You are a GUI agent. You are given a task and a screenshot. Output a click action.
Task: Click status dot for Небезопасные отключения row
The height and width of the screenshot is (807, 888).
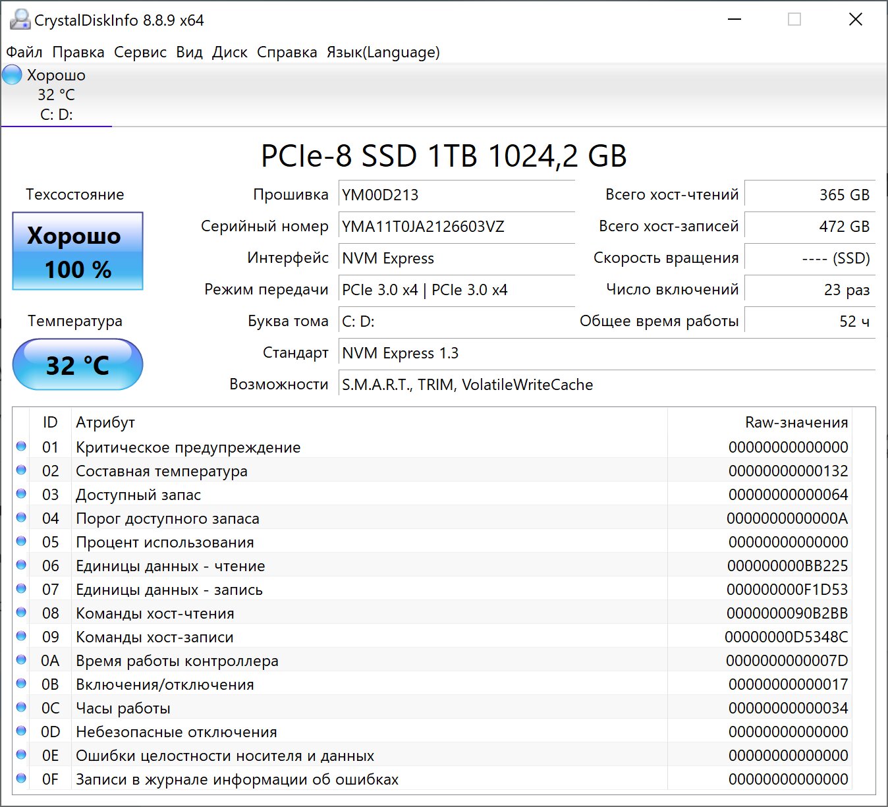(21, 731)
